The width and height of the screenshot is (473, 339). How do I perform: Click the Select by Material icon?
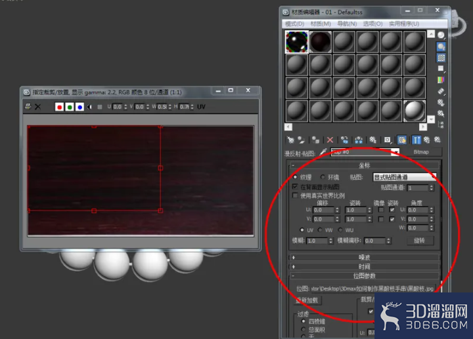tap(441, 113)
